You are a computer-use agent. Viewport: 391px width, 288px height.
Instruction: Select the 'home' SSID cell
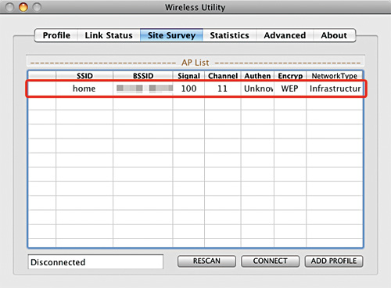pos(84,88)
